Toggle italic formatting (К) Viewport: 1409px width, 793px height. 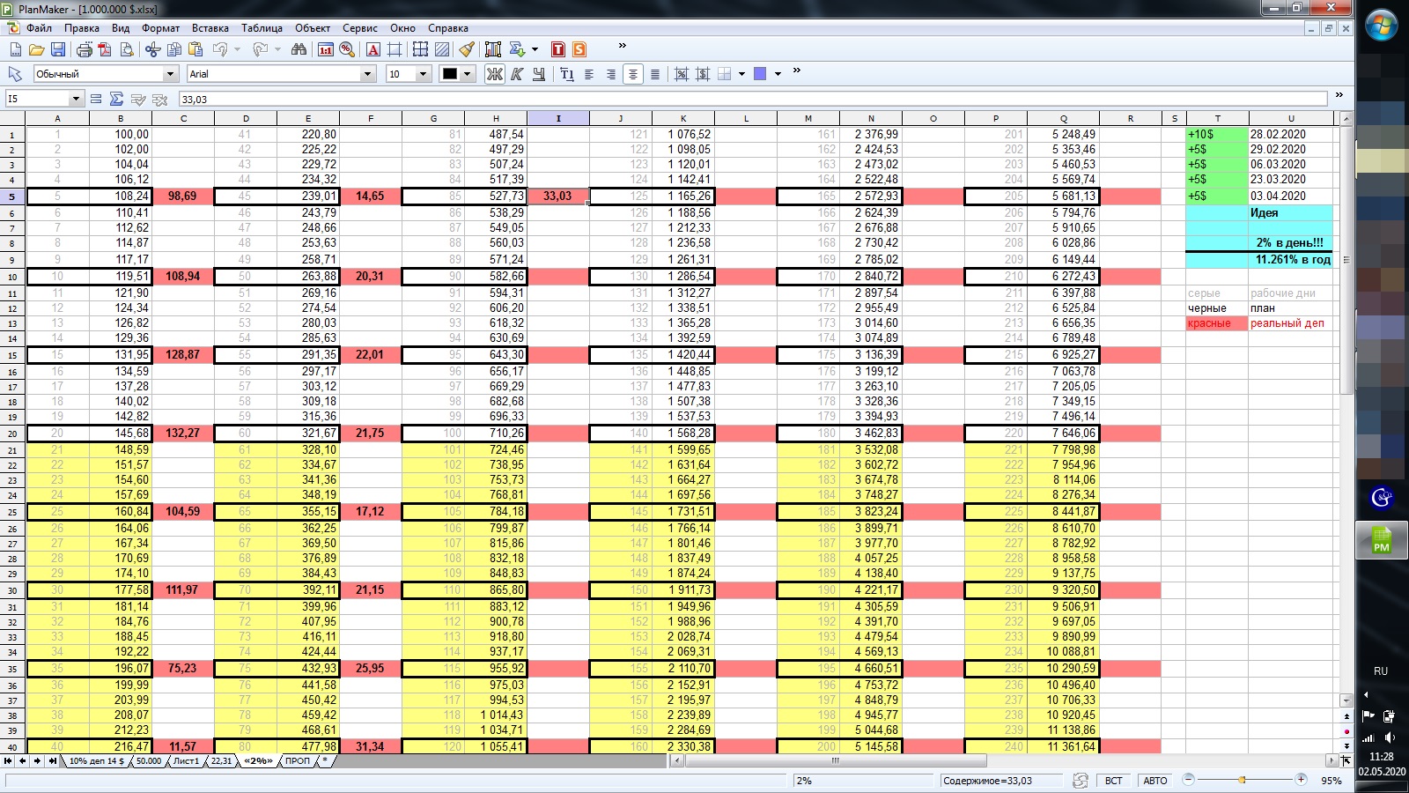(517, 74)
